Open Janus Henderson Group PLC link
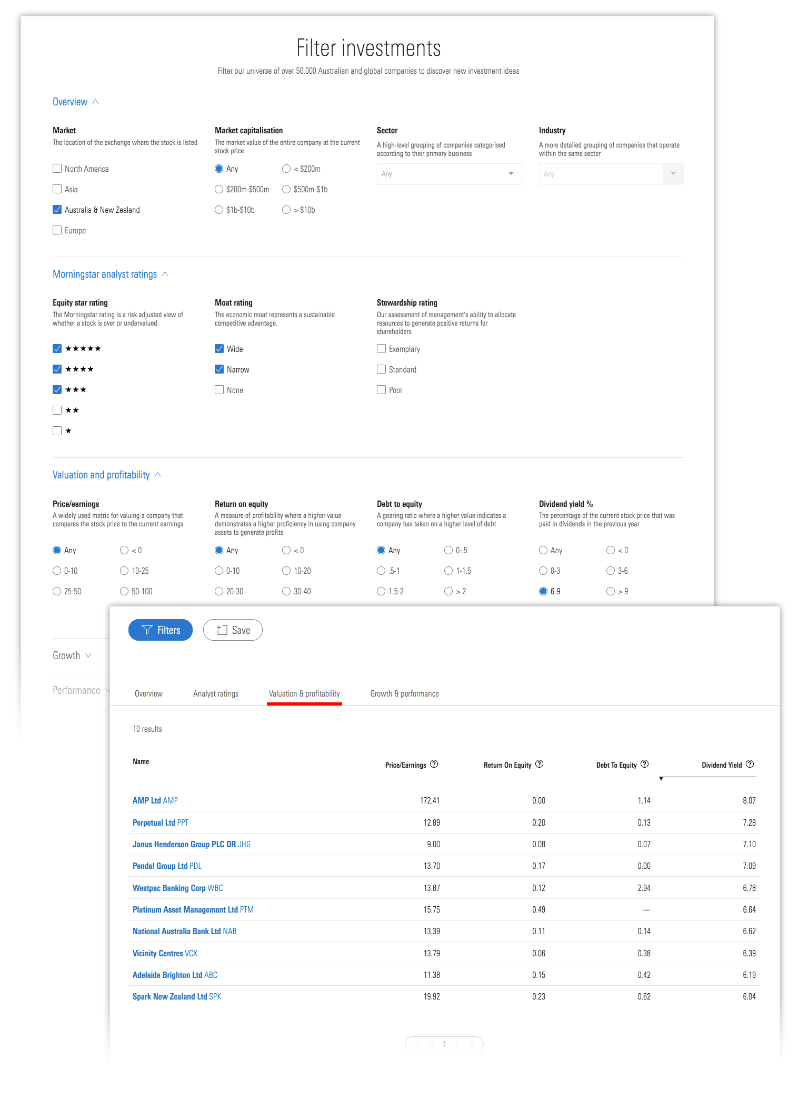 click(x=192, y=844)
